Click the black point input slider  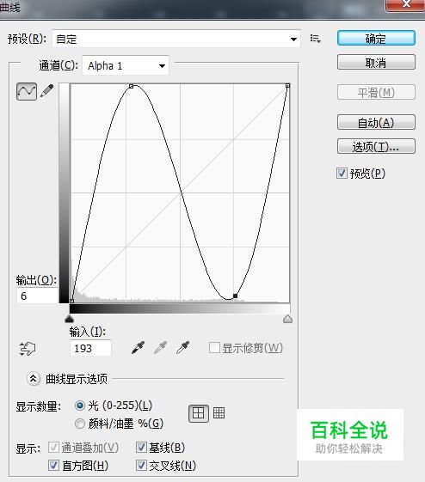(x=69, y=319)
